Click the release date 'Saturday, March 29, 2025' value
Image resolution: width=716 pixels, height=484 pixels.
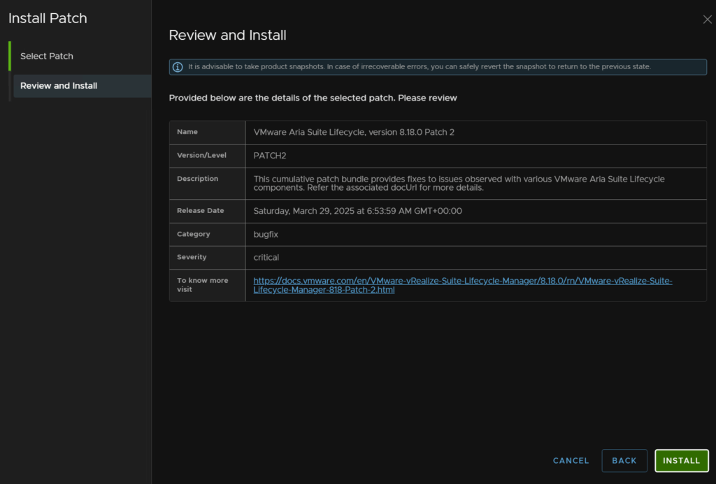(357, 211)
